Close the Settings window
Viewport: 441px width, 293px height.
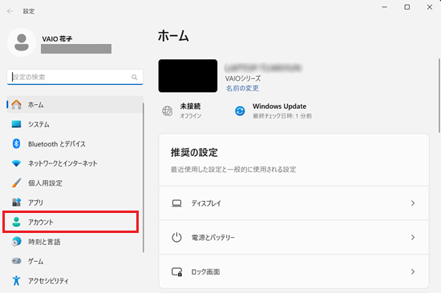(x=430, y=7)
